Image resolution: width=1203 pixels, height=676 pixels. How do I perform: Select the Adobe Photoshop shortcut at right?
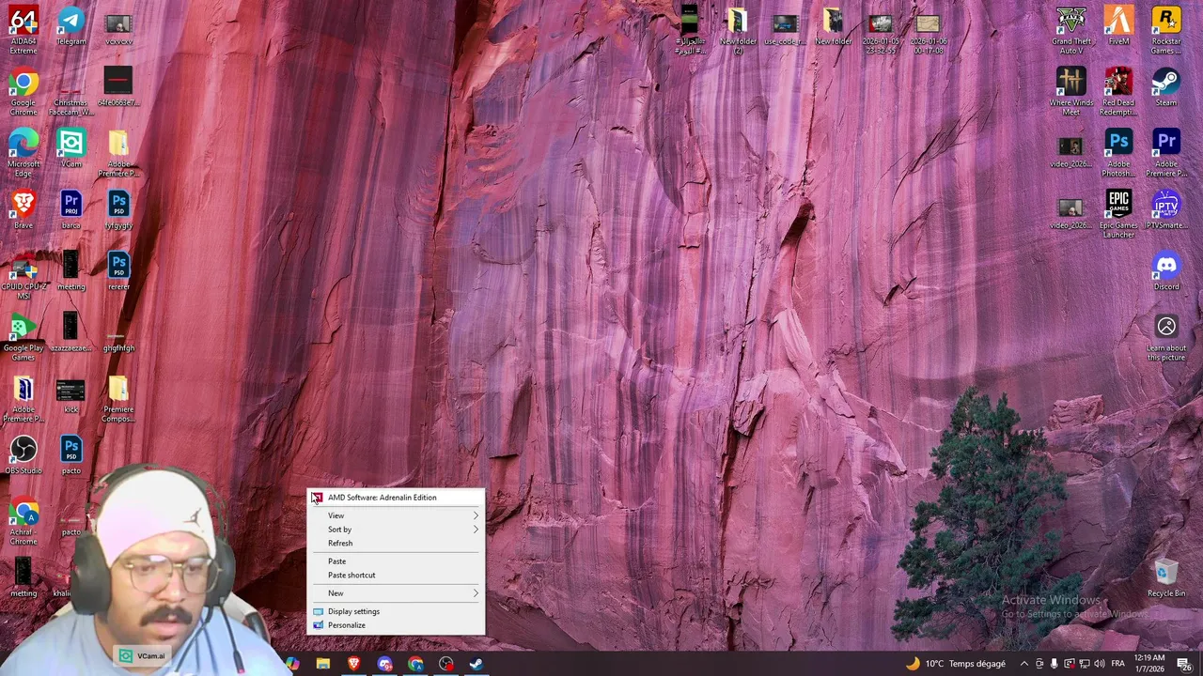pos(1118,153)
